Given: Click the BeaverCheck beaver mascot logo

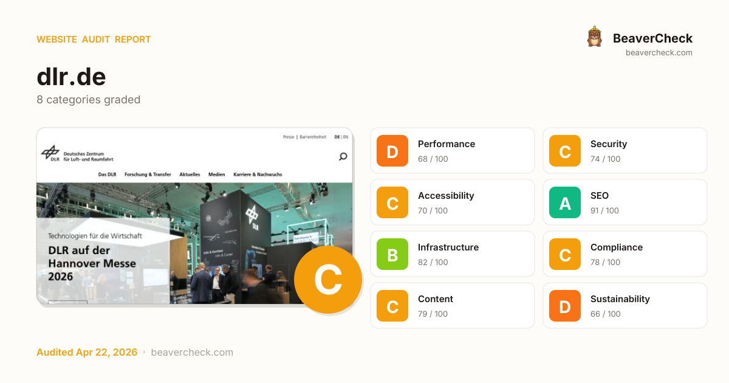Looking at the screenshot, I should 594,37.
